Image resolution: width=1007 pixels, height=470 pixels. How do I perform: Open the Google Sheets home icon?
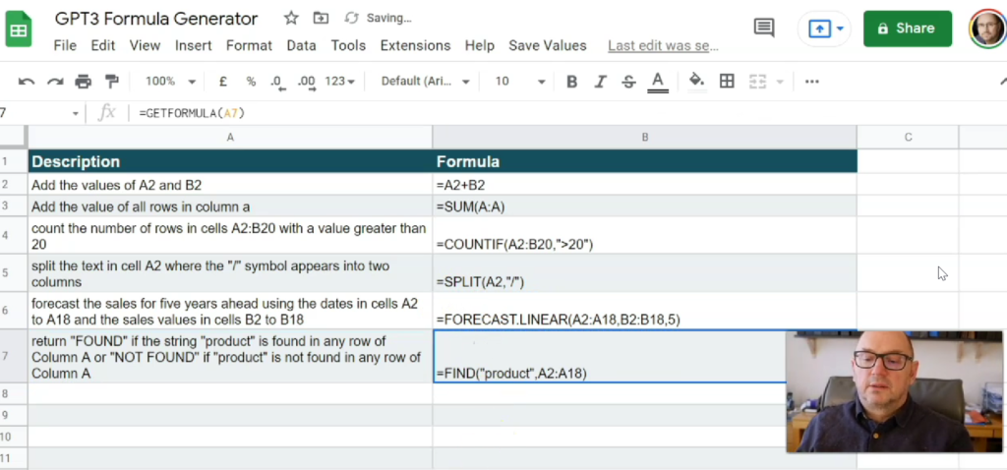pyautogui.click(x=18, y=29)
